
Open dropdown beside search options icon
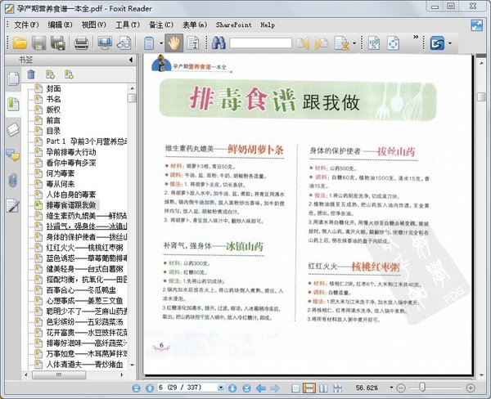click(x=354, y=43)
